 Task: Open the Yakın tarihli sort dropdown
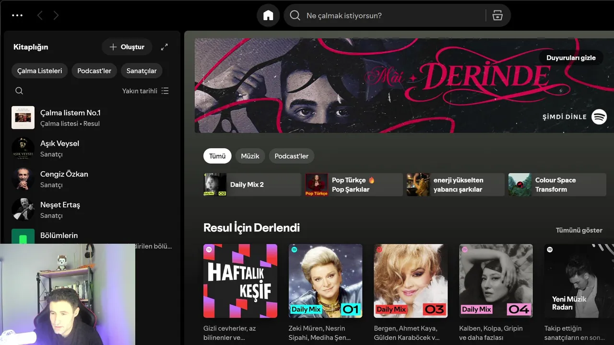[145, 91]
